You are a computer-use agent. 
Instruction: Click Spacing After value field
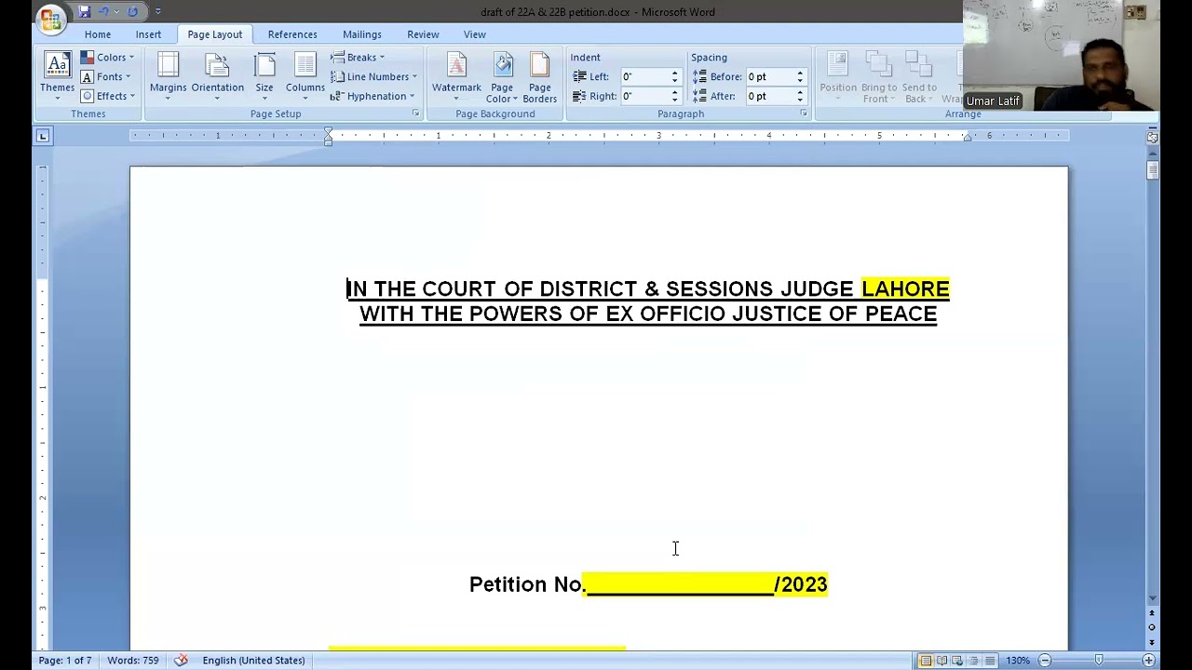click(770, 96)
